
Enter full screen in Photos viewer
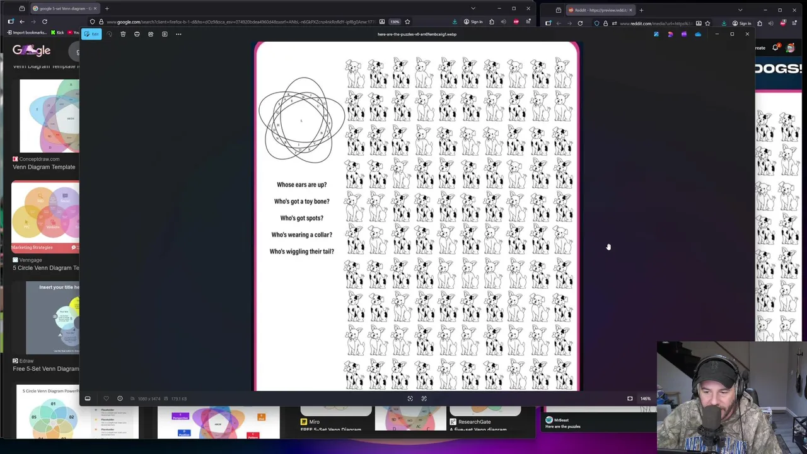click(x=424, y=399)
